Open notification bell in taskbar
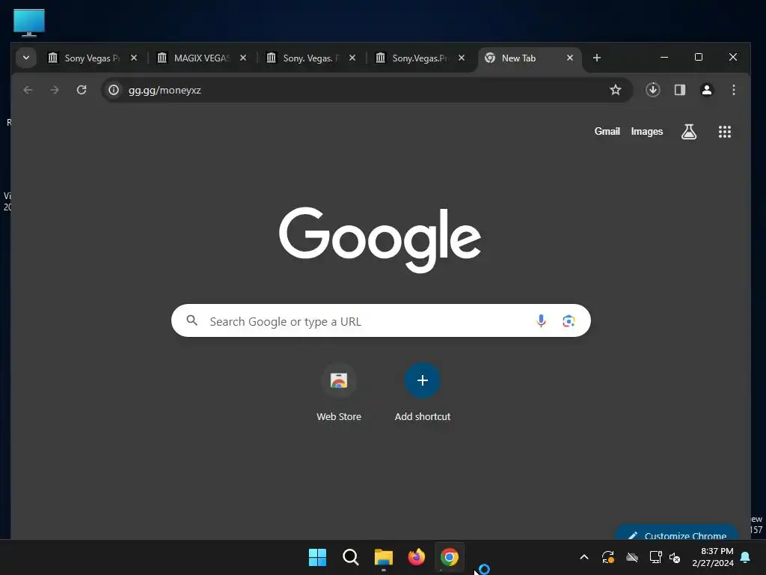Image resolution: width=766 pixels, height=575 pixels. (x=746, y=557)
